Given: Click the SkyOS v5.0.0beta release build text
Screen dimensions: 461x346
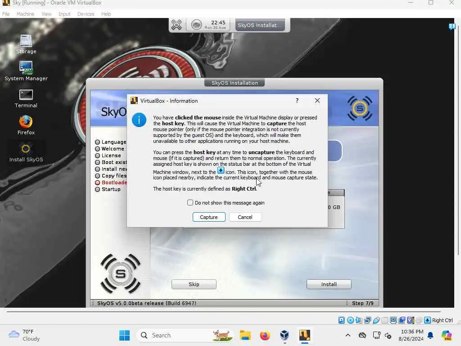Looking at the screenshot, I should (x=147, y=303).
